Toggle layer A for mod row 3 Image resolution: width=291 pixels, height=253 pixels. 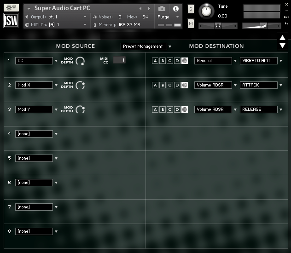click(155, 109)
